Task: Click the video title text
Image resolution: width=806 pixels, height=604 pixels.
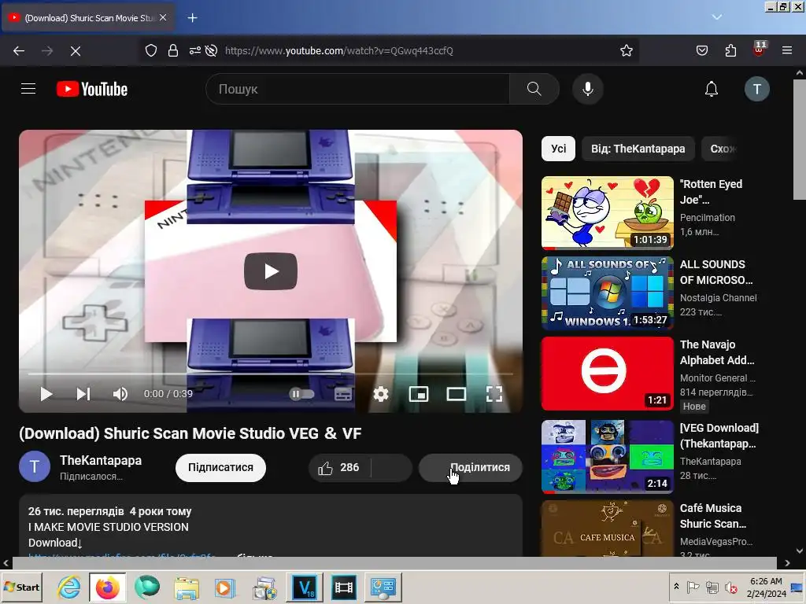Action: coord(190,433)
